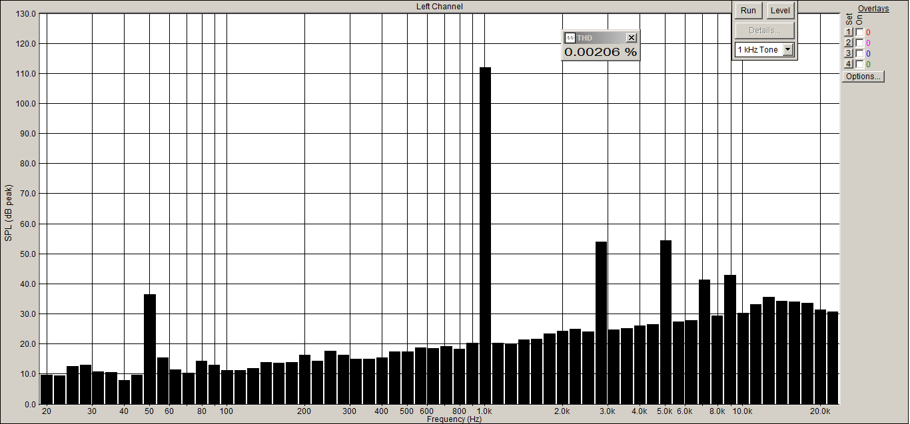The width and height of the screenshot is (910, 424).
Task: Click overlay Set button 4
Action: tap(849, 64)
